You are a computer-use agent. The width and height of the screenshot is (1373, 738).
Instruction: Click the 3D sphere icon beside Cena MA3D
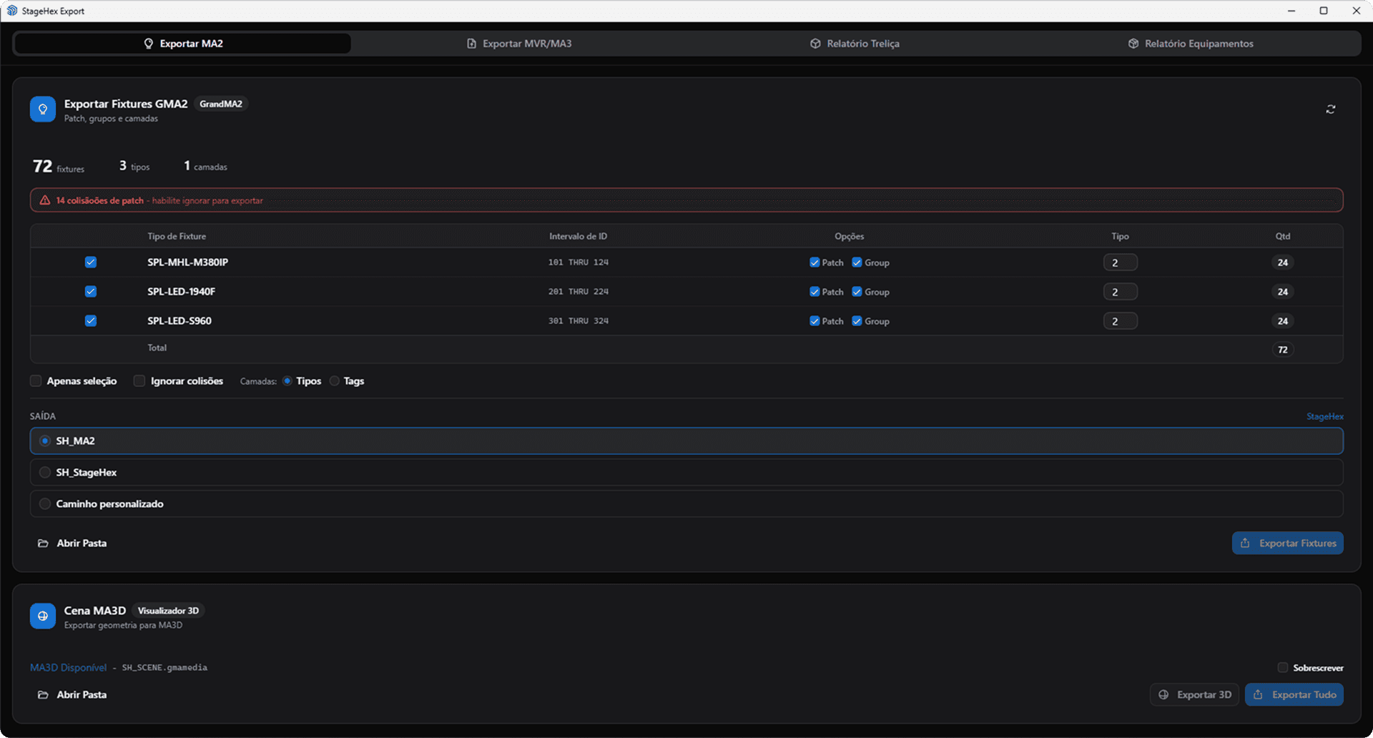click(x=43, y=616)
